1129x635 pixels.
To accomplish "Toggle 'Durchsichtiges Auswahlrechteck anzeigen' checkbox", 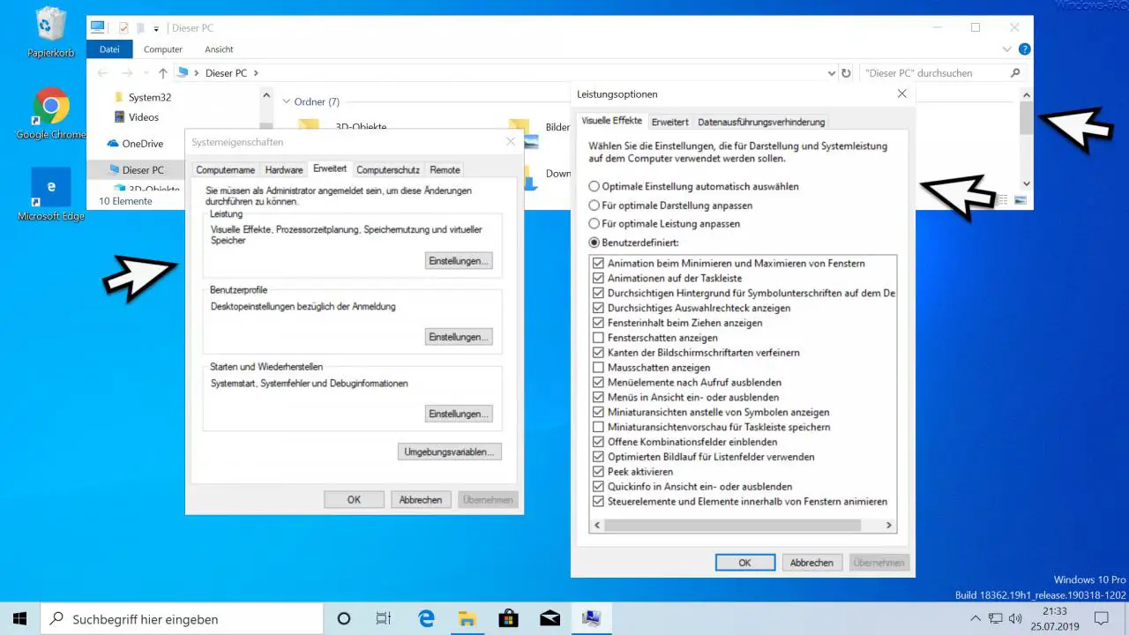I will pyautogui.click(x=599, y=309).
